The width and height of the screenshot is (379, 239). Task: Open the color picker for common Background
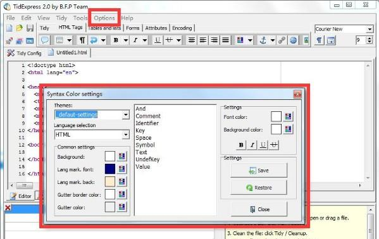[122, 156]
